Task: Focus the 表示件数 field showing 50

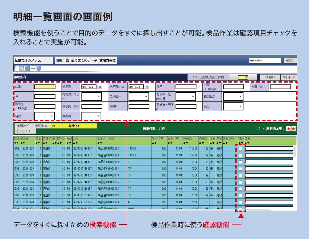Action: [243, 77]
